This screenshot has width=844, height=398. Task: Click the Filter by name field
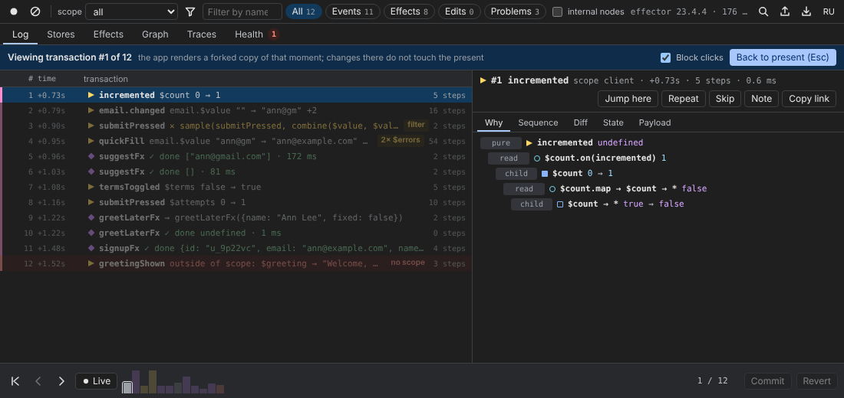click(242, 11)
